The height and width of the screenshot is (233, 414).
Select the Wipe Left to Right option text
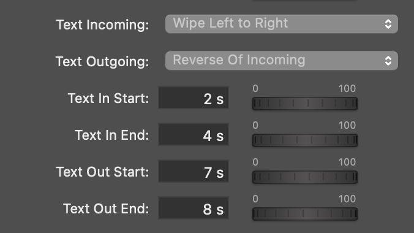pyautogui.click(x=230, y=23)
